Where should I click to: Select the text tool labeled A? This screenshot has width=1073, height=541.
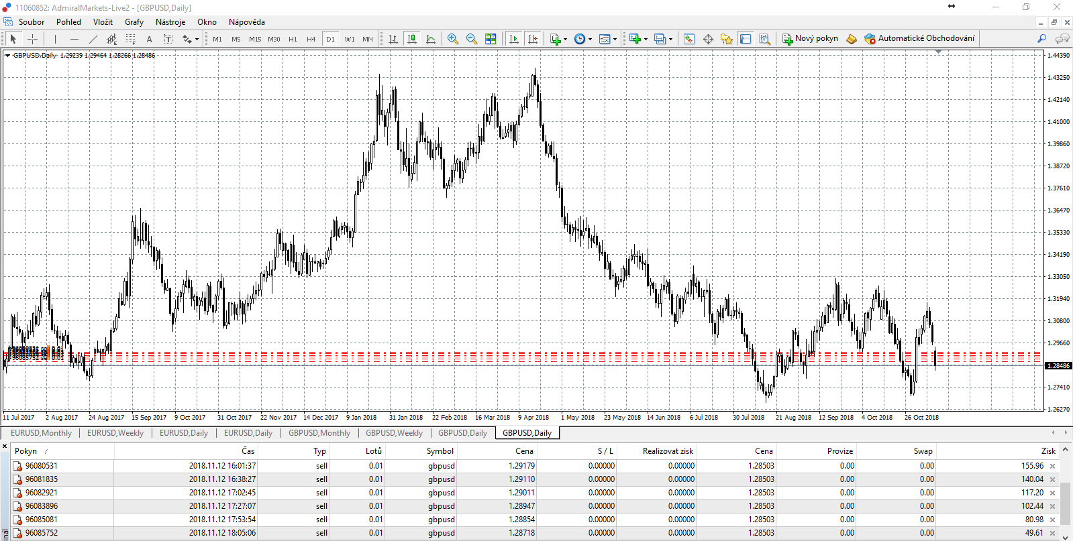(149, 39)
